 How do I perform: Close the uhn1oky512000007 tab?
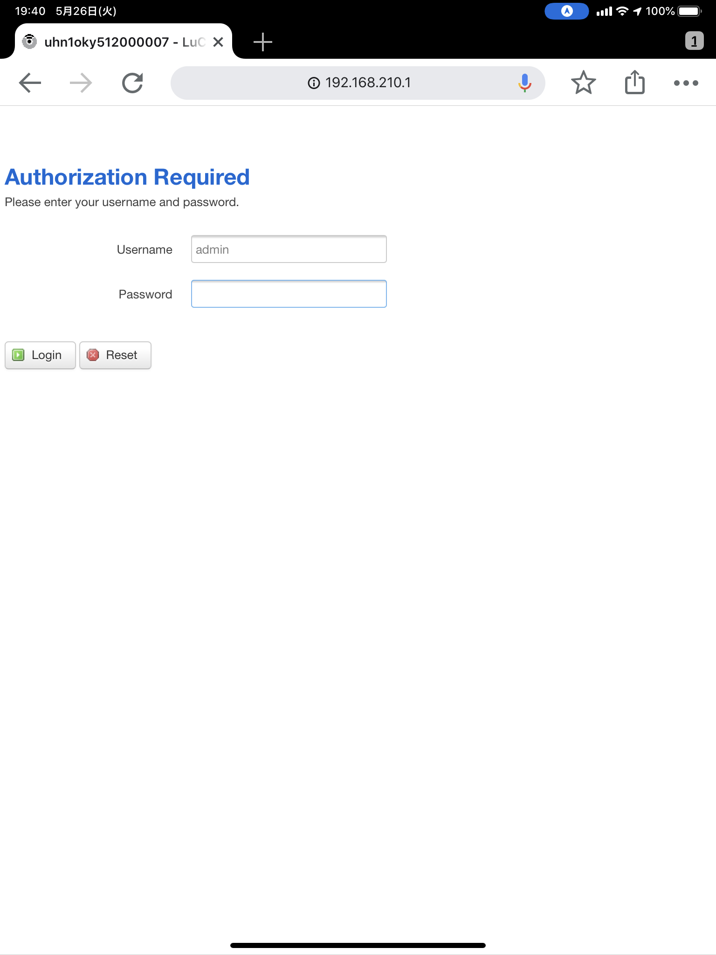pyautogui.click(x=218, y=42)
